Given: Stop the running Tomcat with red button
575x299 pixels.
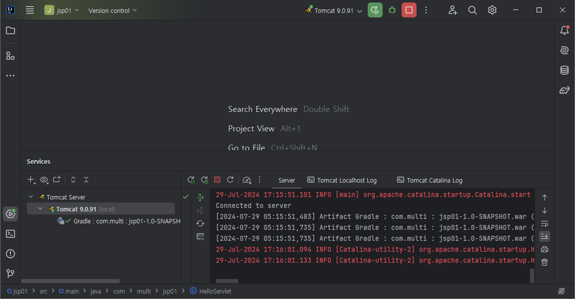Looking at the screenshot, I should tap(409, 10).
